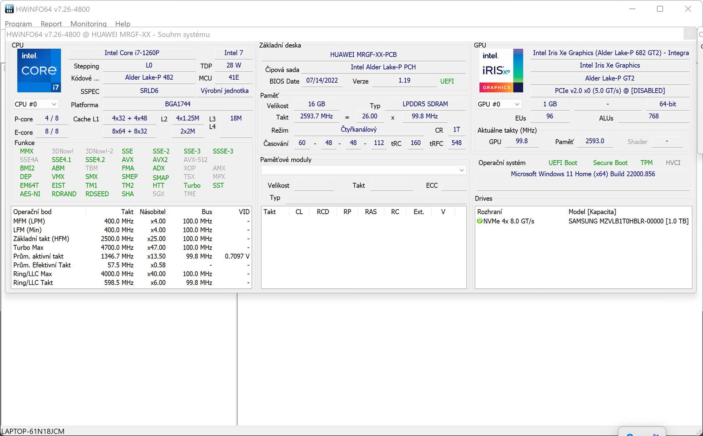The width and height of the screenshot is (703, 436).
Task: Open the GPU #0 selector dropdown
Action: point(499,104)
